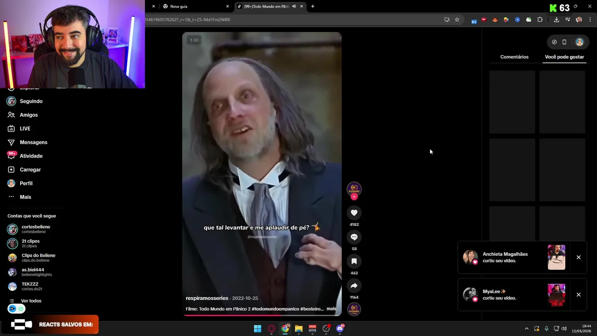Click Carregar to upload a video

pyautogui.click(x=24, y=169)
